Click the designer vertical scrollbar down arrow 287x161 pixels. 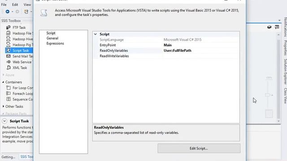pos(278,121)
